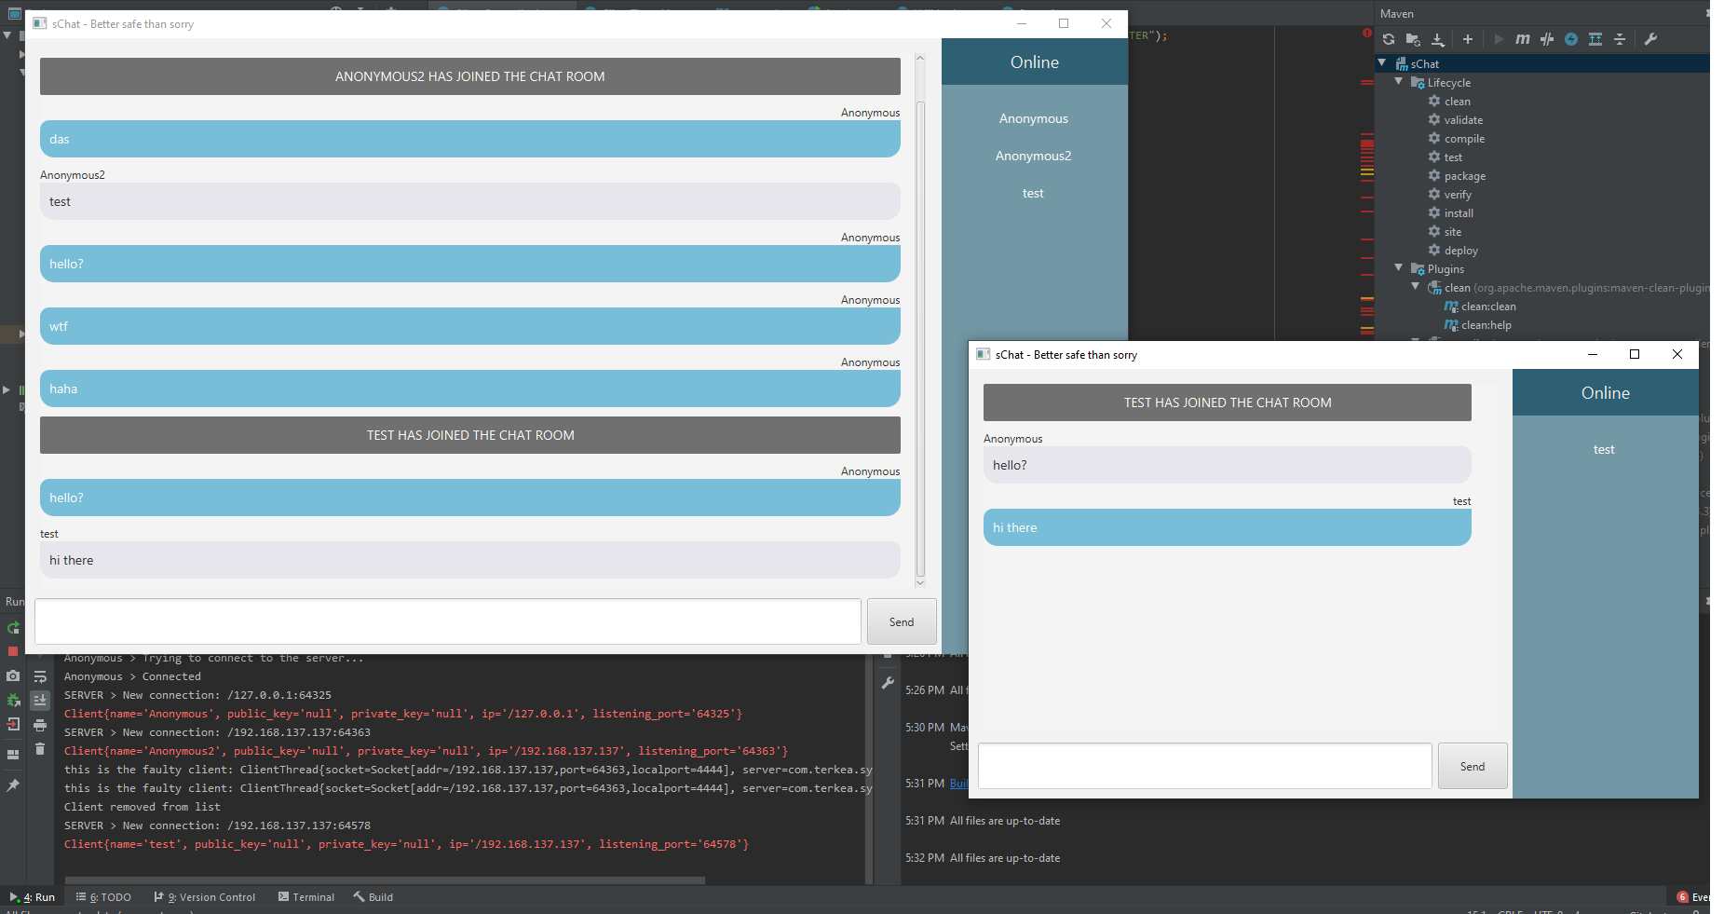Click Generate Sources and Update Folders icon
This screenshot has height=914, width=1724.
(x=1413, y=39)
